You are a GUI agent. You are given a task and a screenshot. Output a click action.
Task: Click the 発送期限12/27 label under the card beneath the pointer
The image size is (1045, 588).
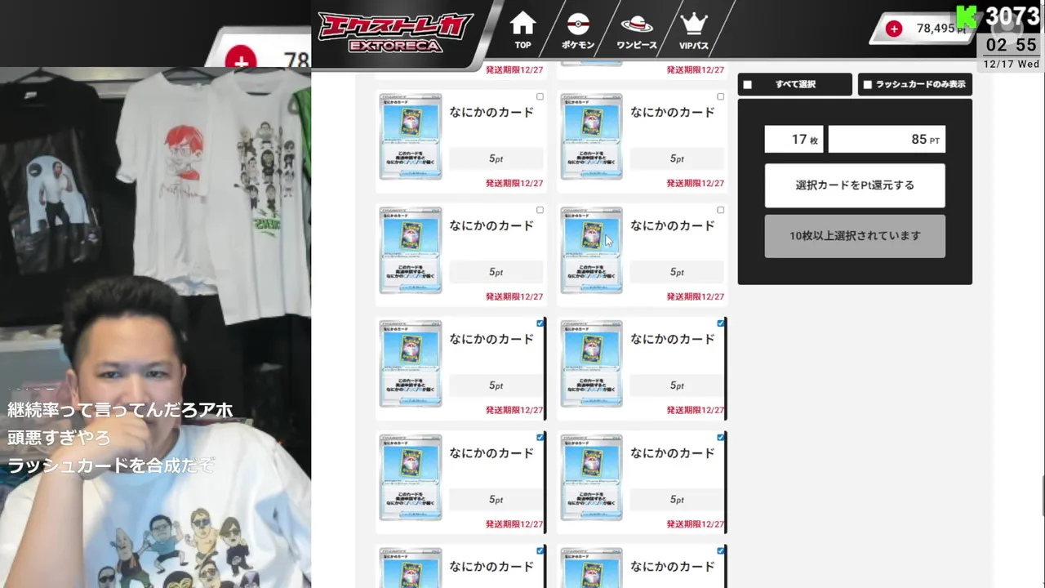695,297
